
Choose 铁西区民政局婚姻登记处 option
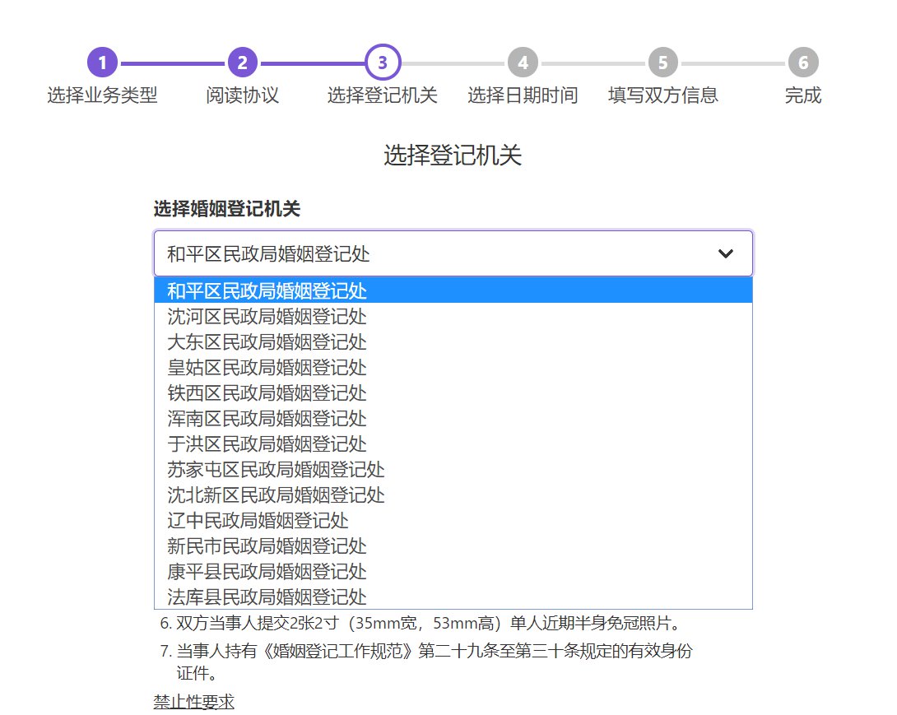tap(267, 392)
